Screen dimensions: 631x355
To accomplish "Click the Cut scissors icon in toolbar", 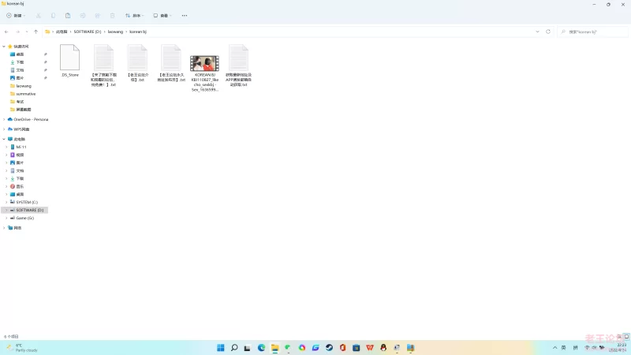I will tap(39, 15).
